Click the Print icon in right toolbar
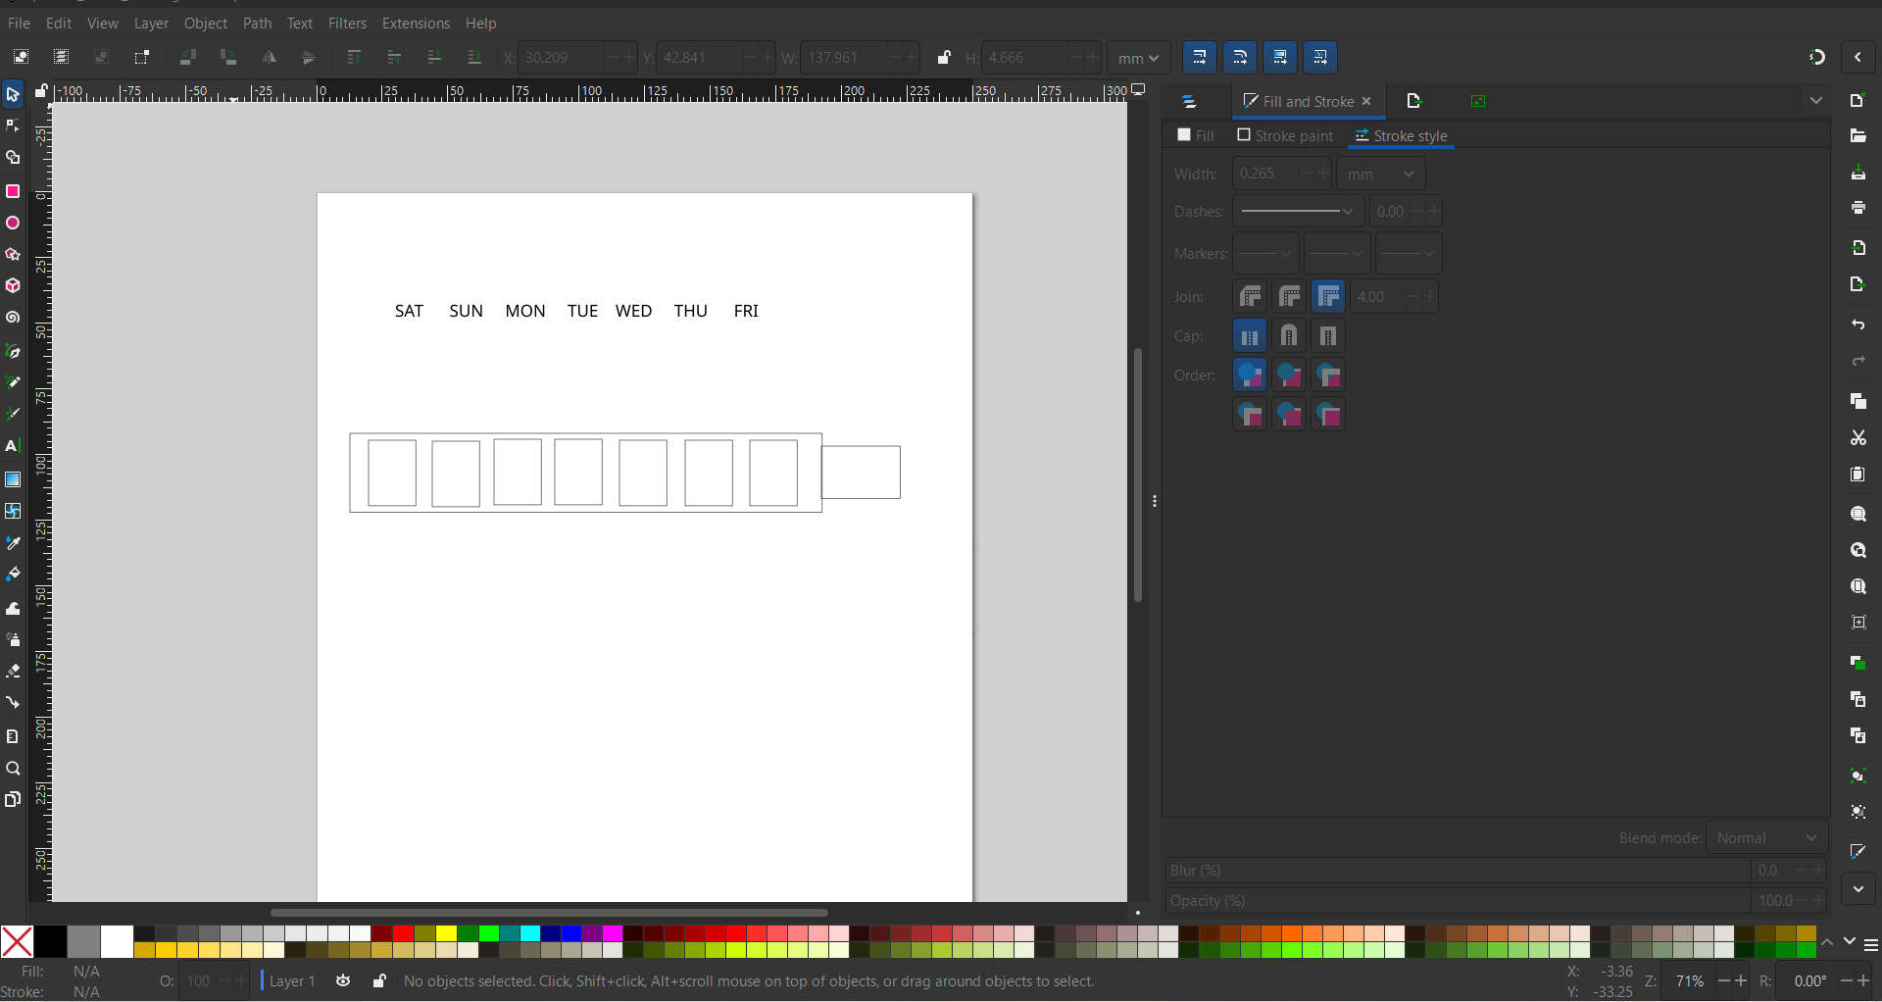Screen dimensions: 1882x1002 (1857, 208)
